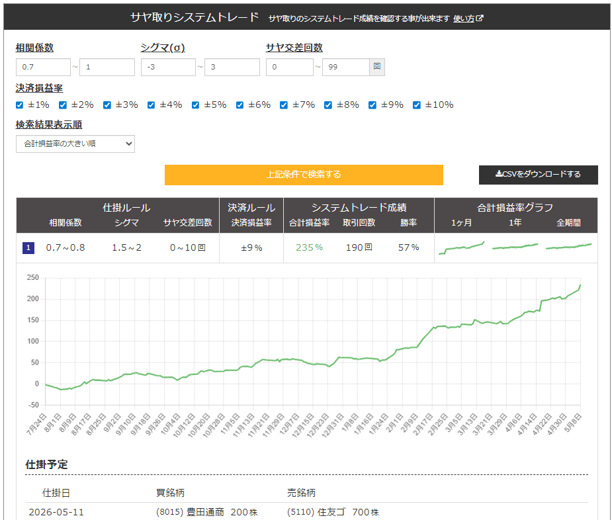Focus the correlation maximum field 1
612x520 pixels.
107,67
